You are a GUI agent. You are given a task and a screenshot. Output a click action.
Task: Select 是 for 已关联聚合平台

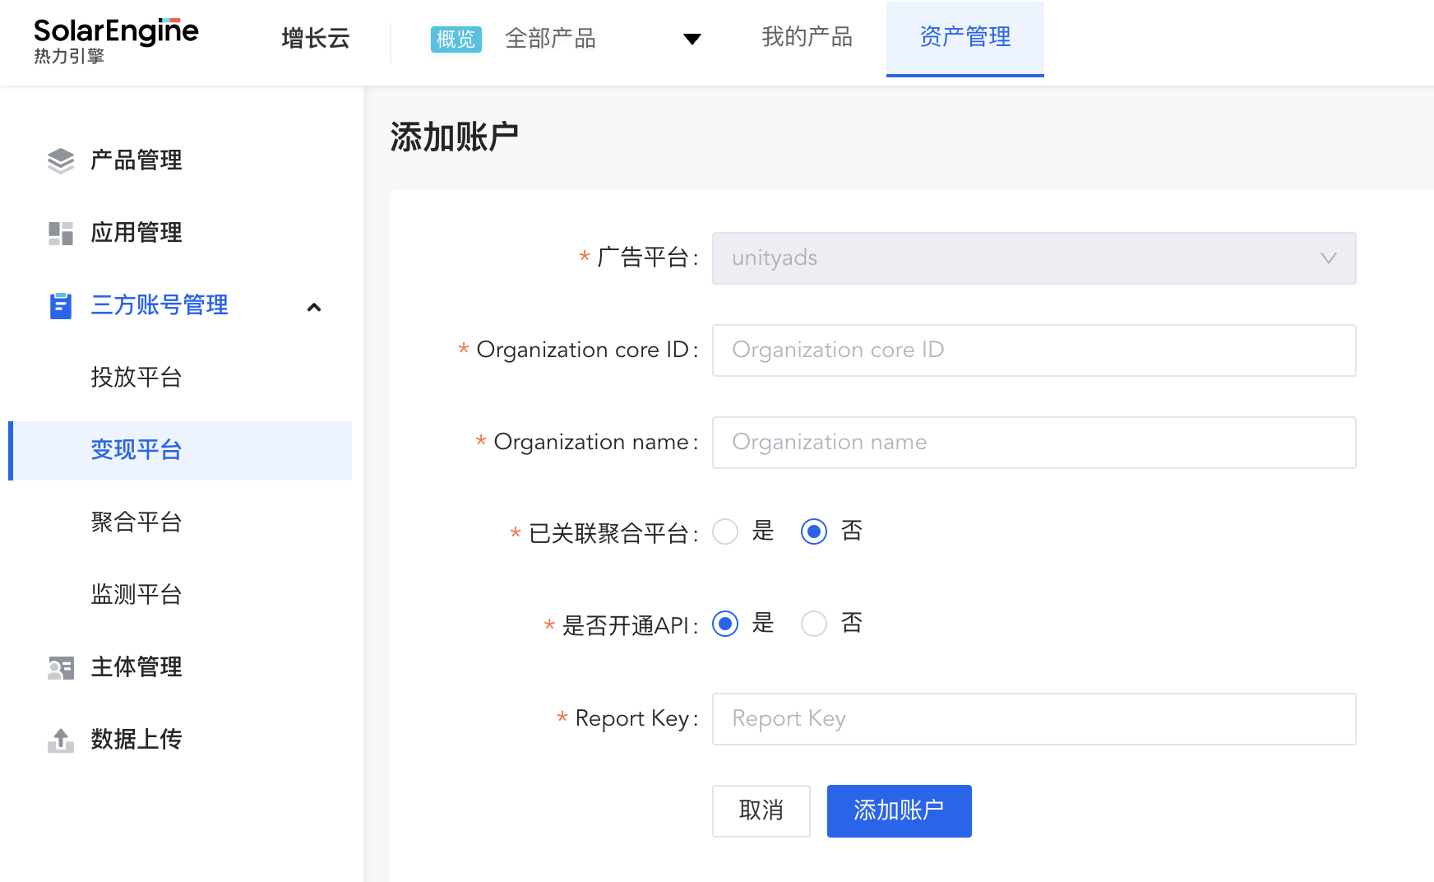725,532
